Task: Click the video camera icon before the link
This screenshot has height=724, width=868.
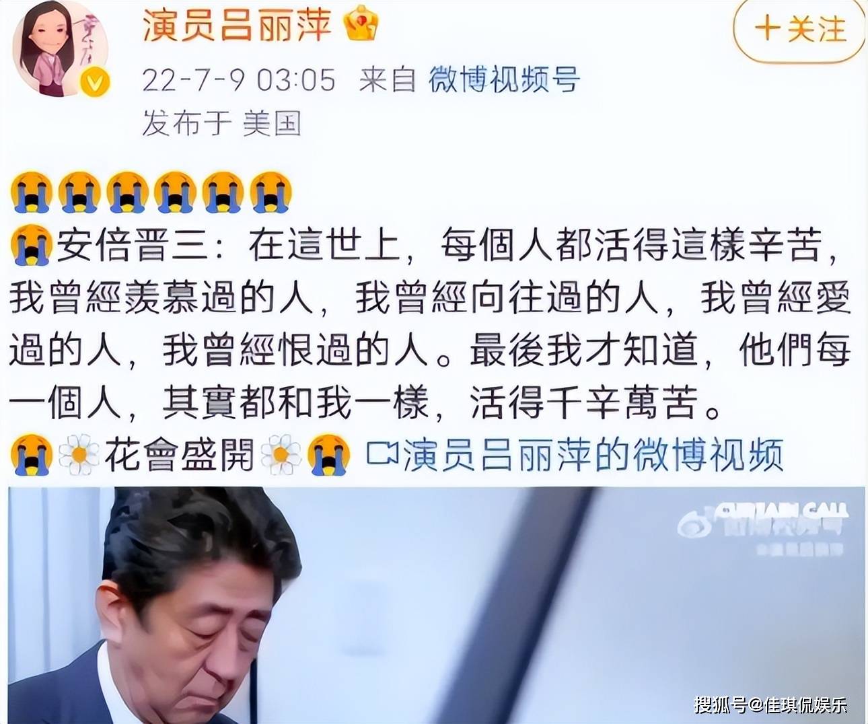Action: (382, 454)
